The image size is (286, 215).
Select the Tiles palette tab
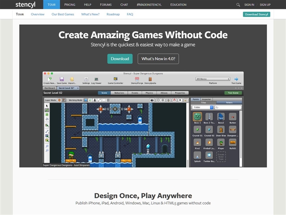tap(204, 103)
